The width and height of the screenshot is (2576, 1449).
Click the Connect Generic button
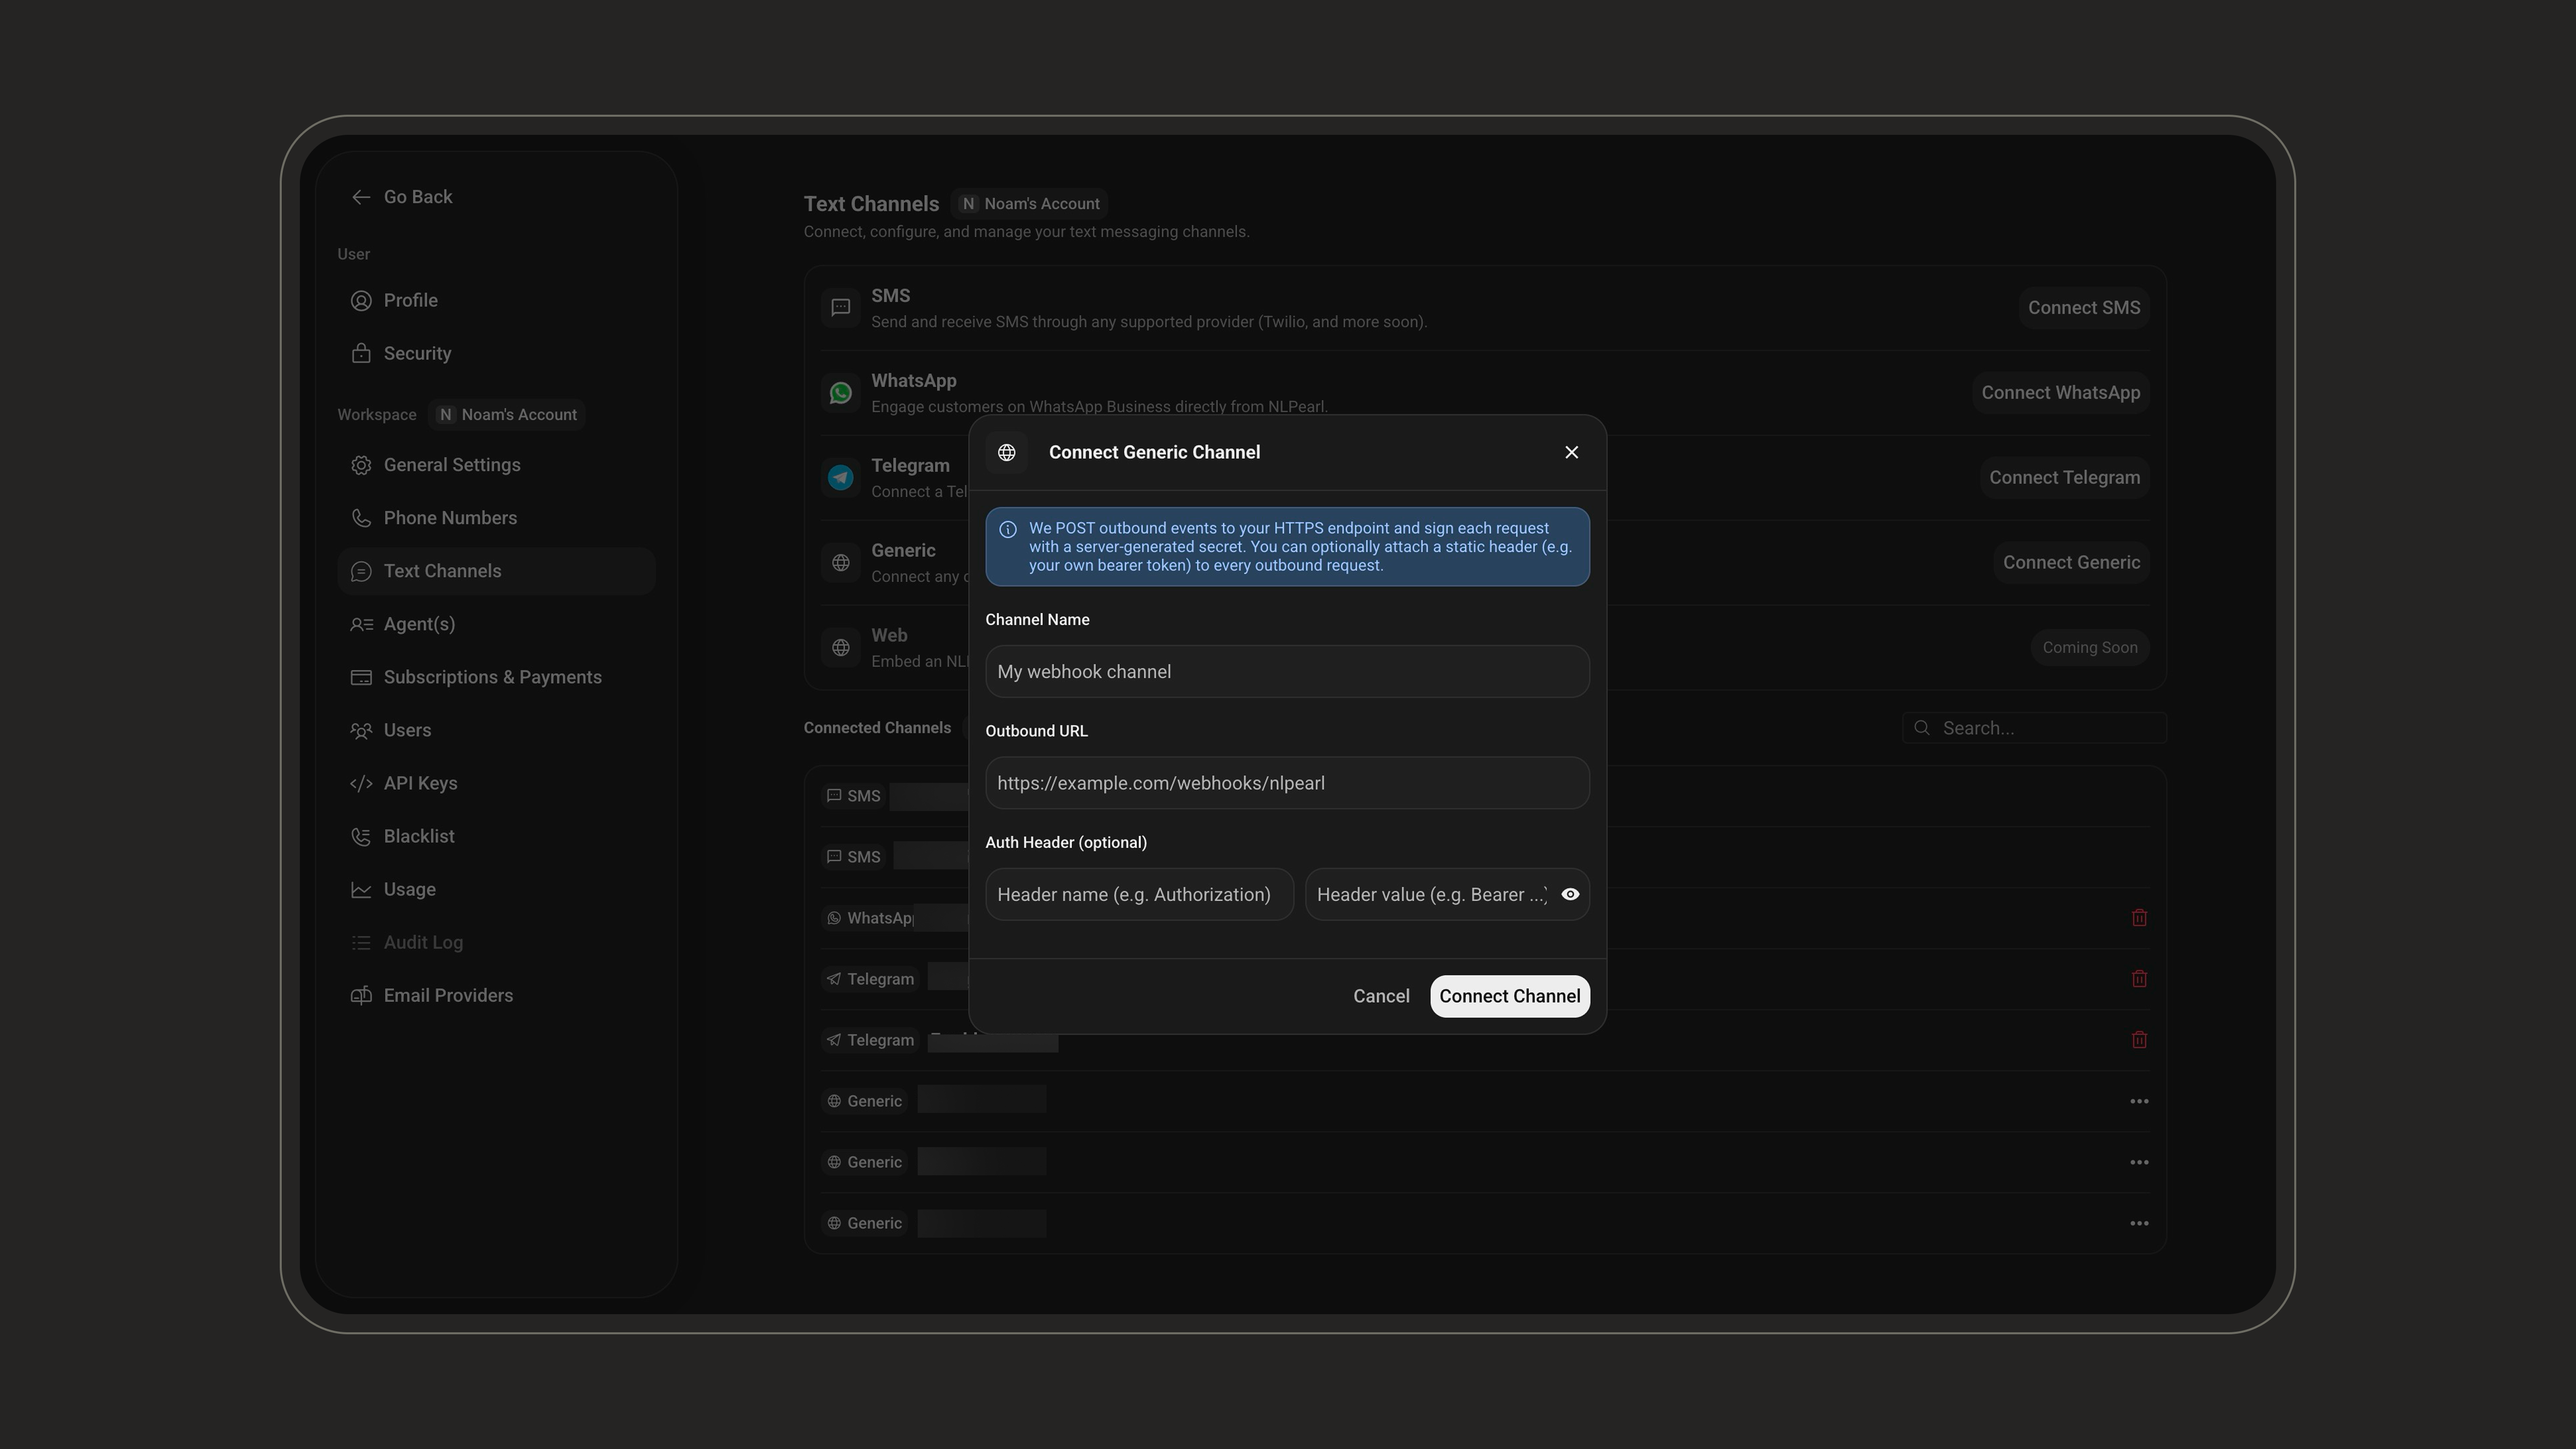2071,562
